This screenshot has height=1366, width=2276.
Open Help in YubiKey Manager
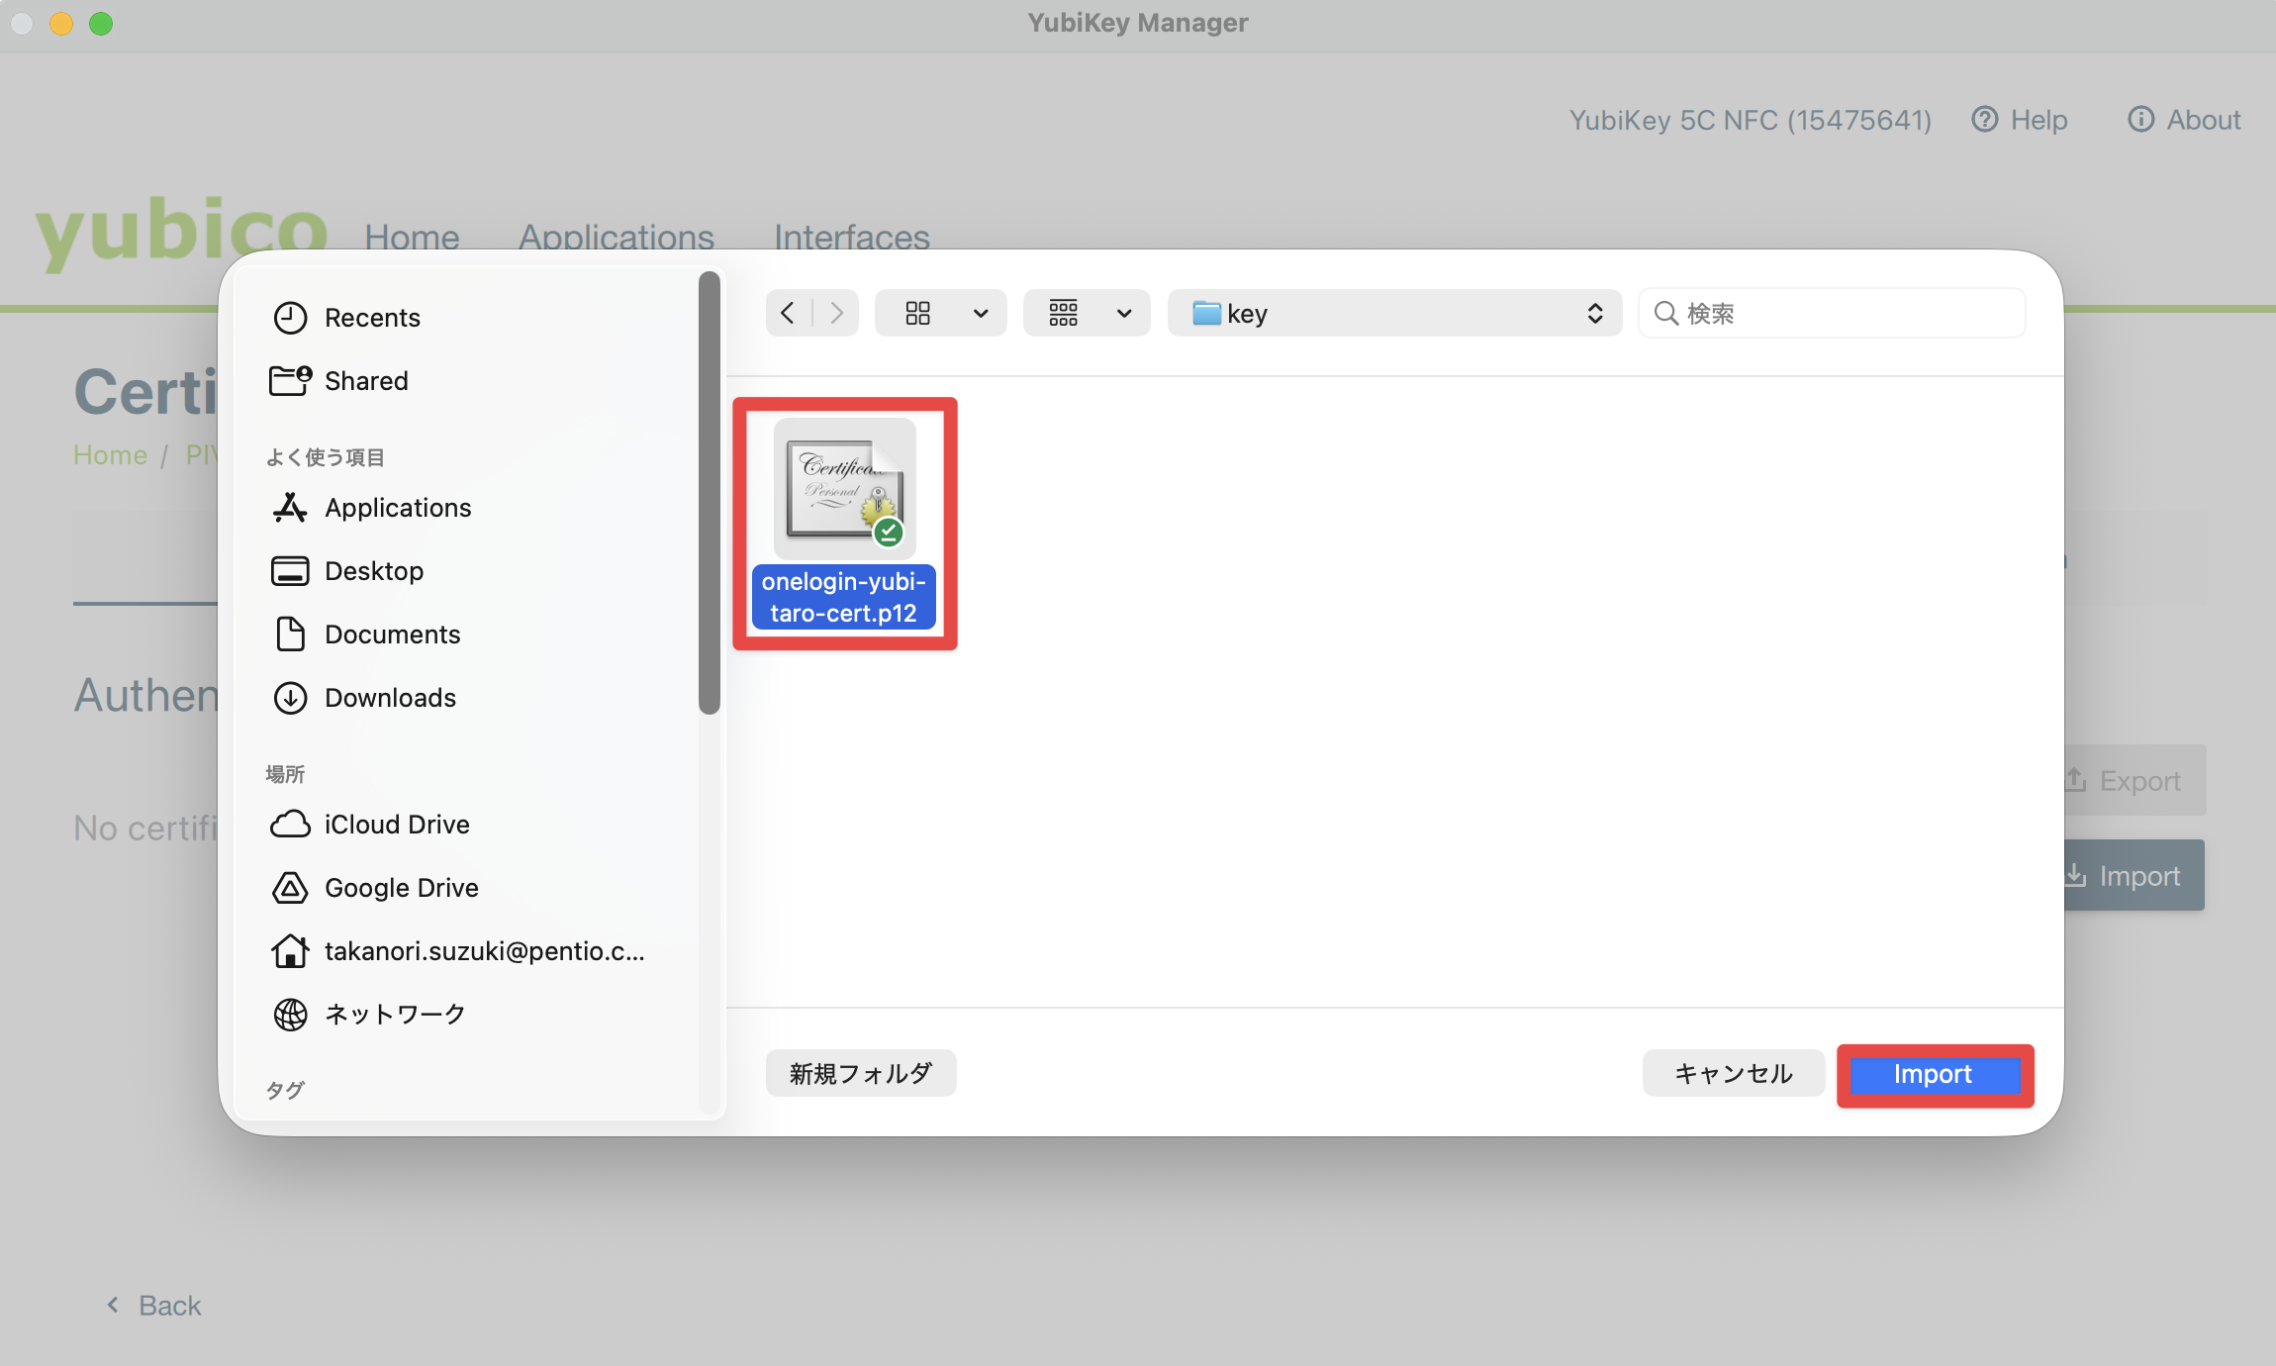point(2020,120)
